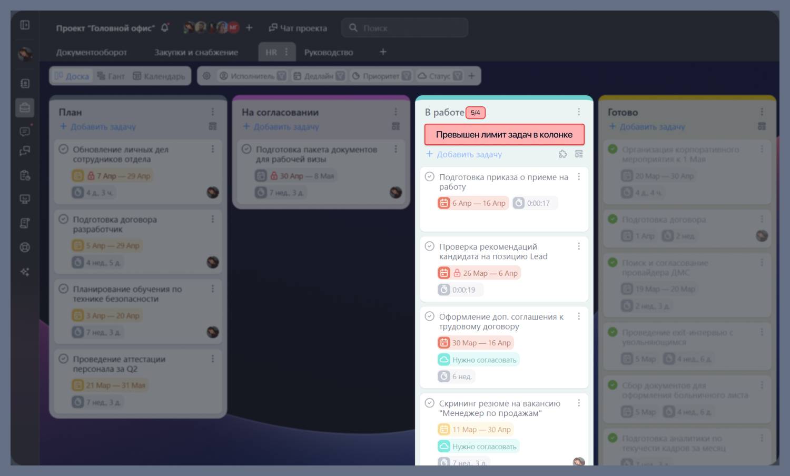
Task: Mark Подготовка приказа о приеме task complete
Action: [430, 177]
